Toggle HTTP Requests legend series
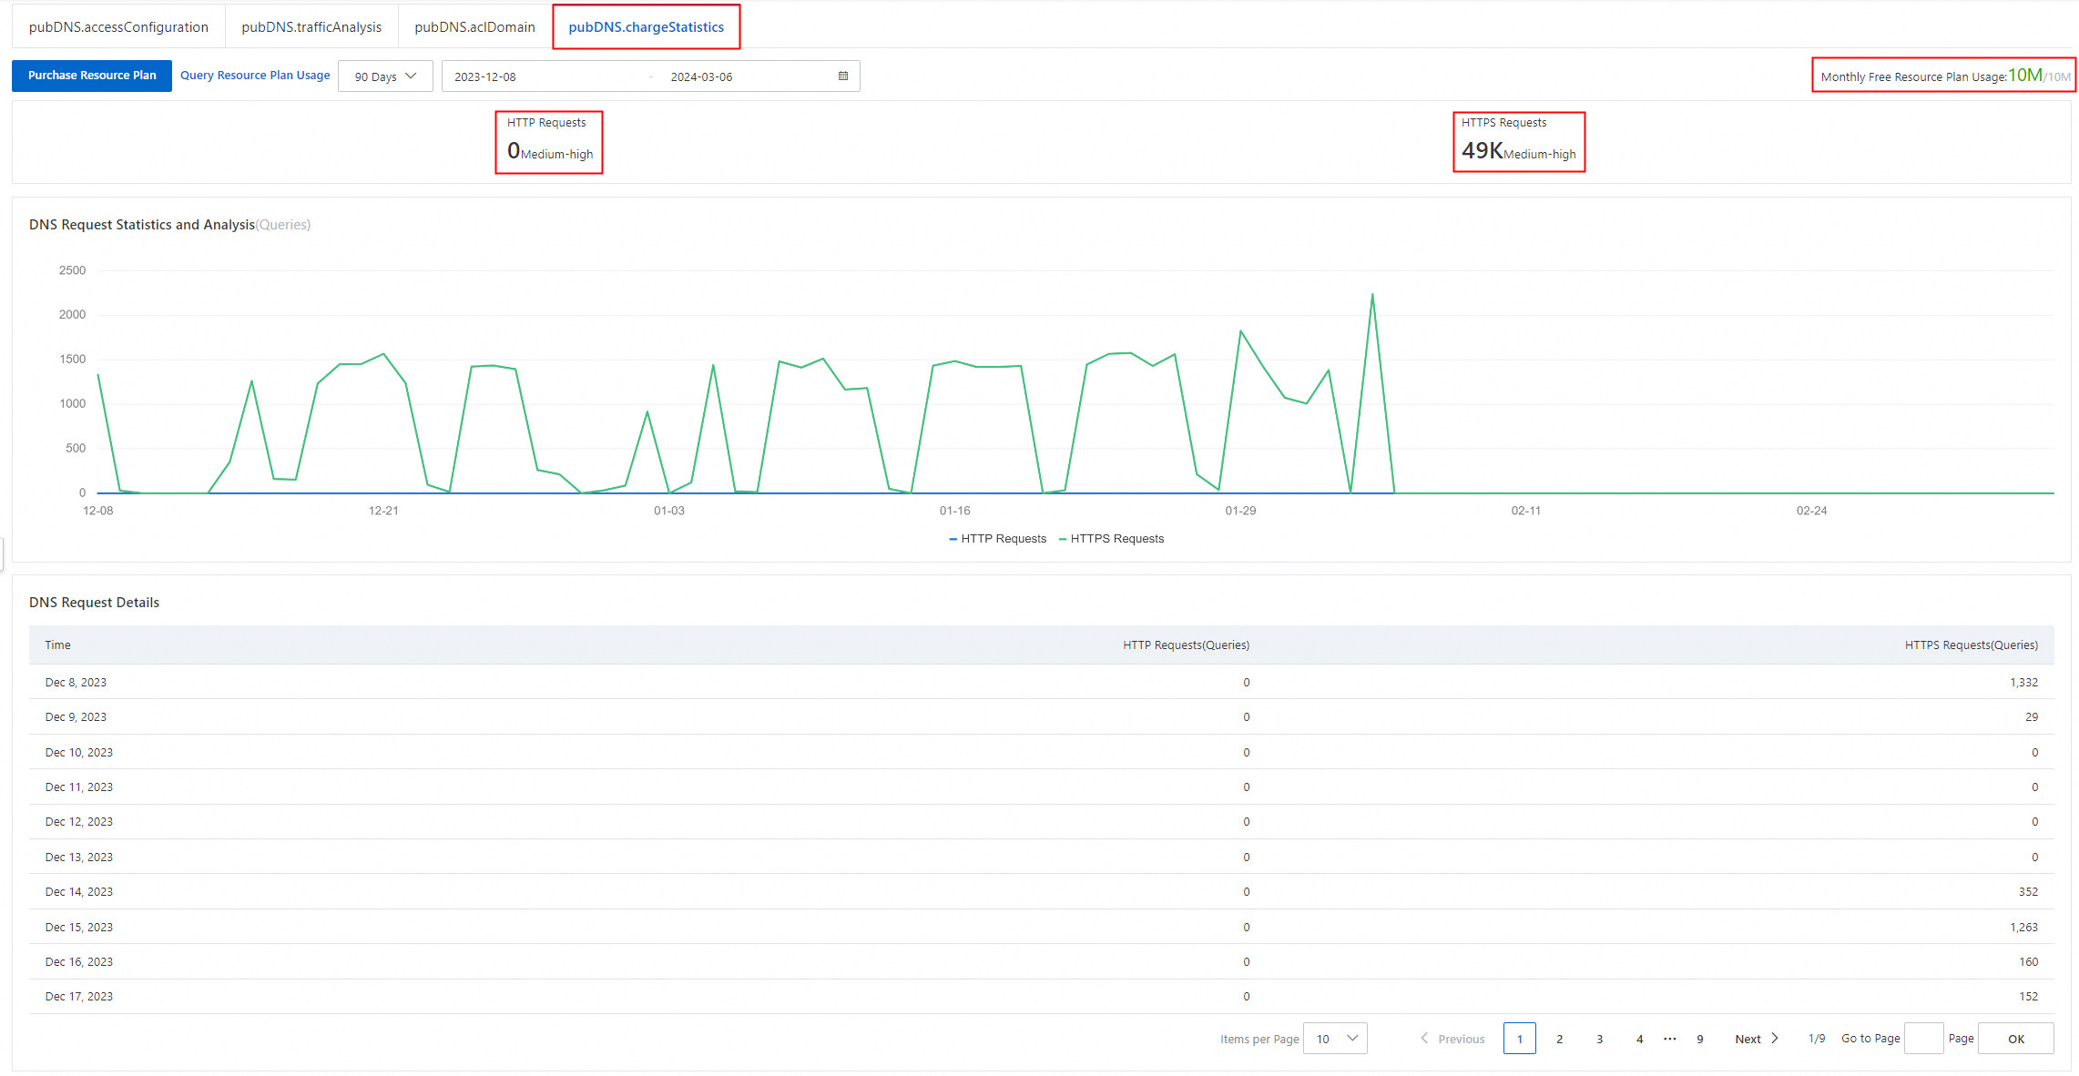Screen dimensions: 2079x1076 [997, 539]
